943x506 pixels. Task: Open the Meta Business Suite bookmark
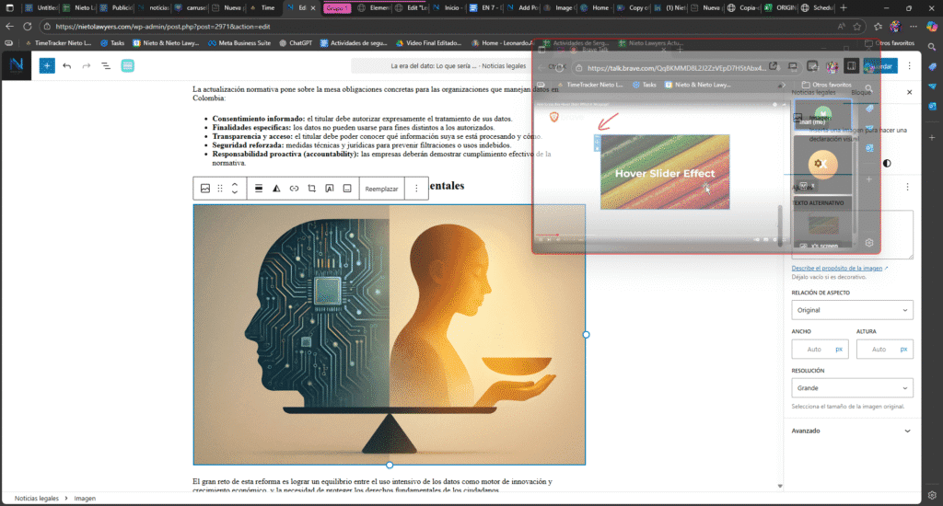pos(239,43)
